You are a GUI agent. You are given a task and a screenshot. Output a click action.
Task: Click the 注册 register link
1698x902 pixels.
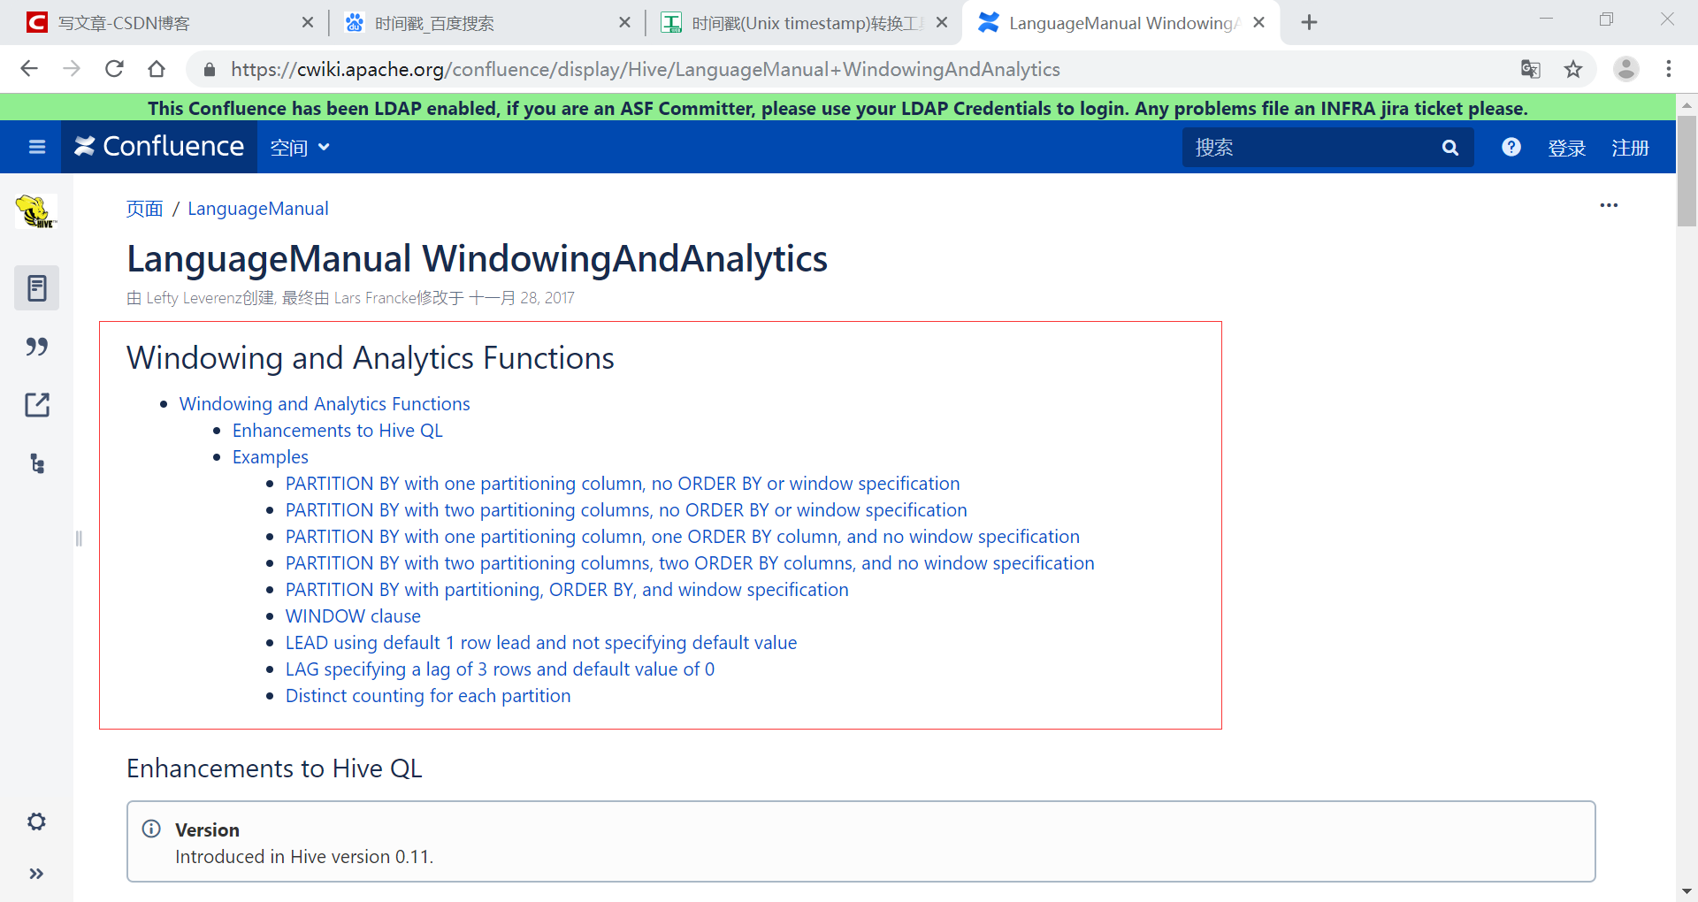(x=1630, y=148)
